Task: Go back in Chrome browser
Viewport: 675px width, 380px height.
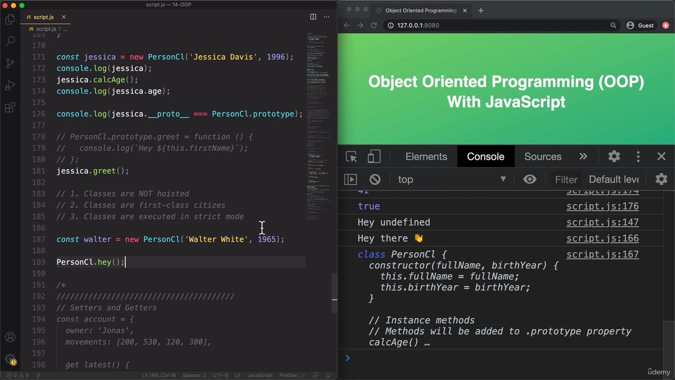Action: click(346, 25)
